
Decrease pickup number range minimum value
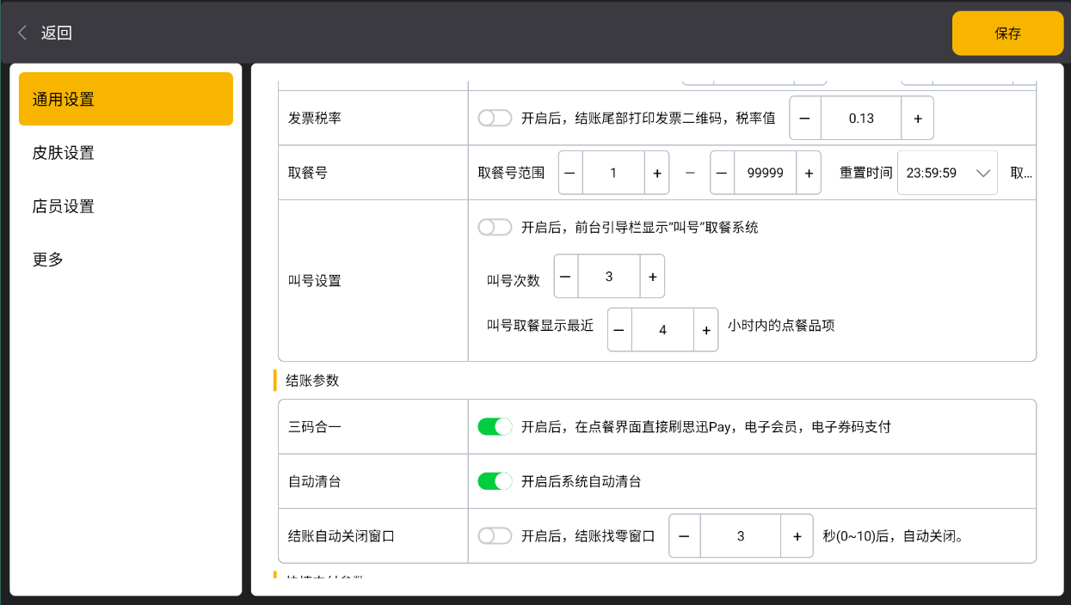tap(571, 173)
